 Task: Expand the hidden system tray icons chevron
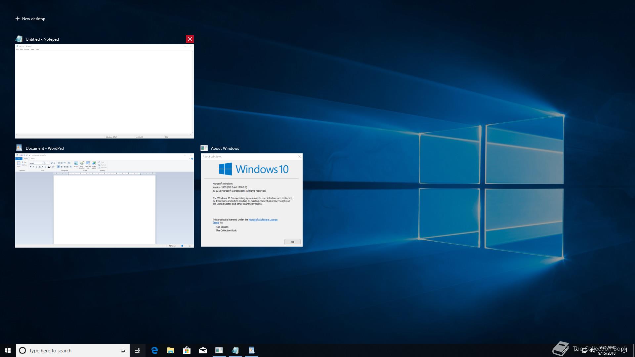(576, 350)
